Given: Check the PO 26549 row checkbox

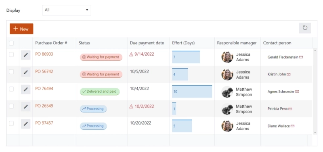Looking at the screenshot, I should tap(11, 106).
